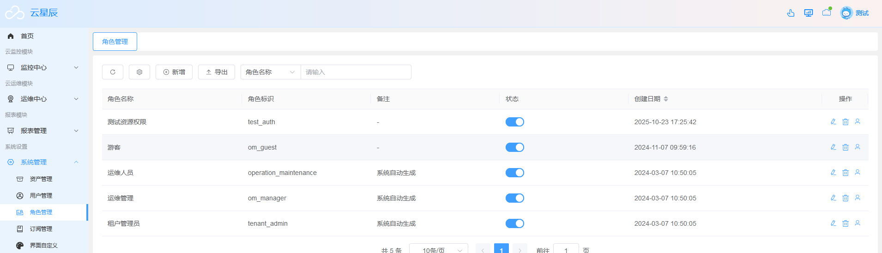Viewport: 882px width, 253px height.
Task: Click the hand pointer icon in header
Action: tap(791, 13)
